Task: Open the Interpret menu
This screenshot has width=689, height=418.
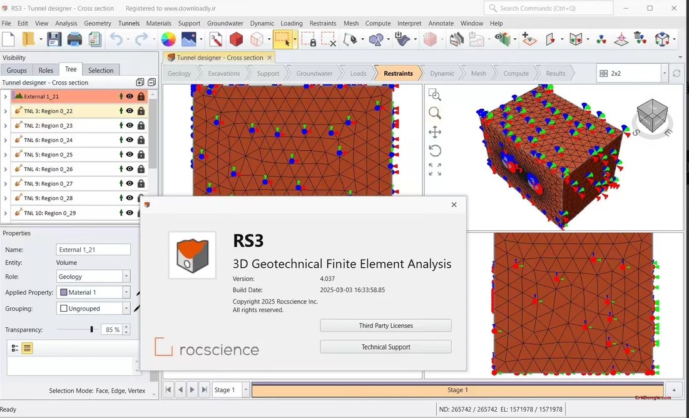Action: (409, 23)
